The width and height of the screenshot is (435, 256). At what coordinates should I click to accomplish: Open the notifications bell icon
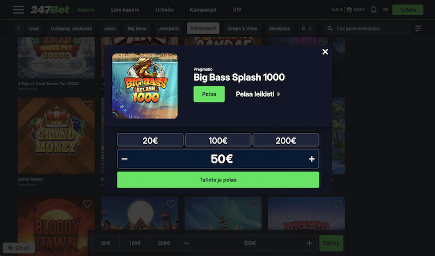373,10
